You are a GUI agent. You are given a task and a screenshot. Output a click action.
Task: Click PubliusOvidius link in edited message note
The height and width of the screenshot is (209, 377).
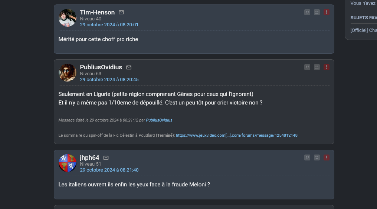(x=159, y=120)
